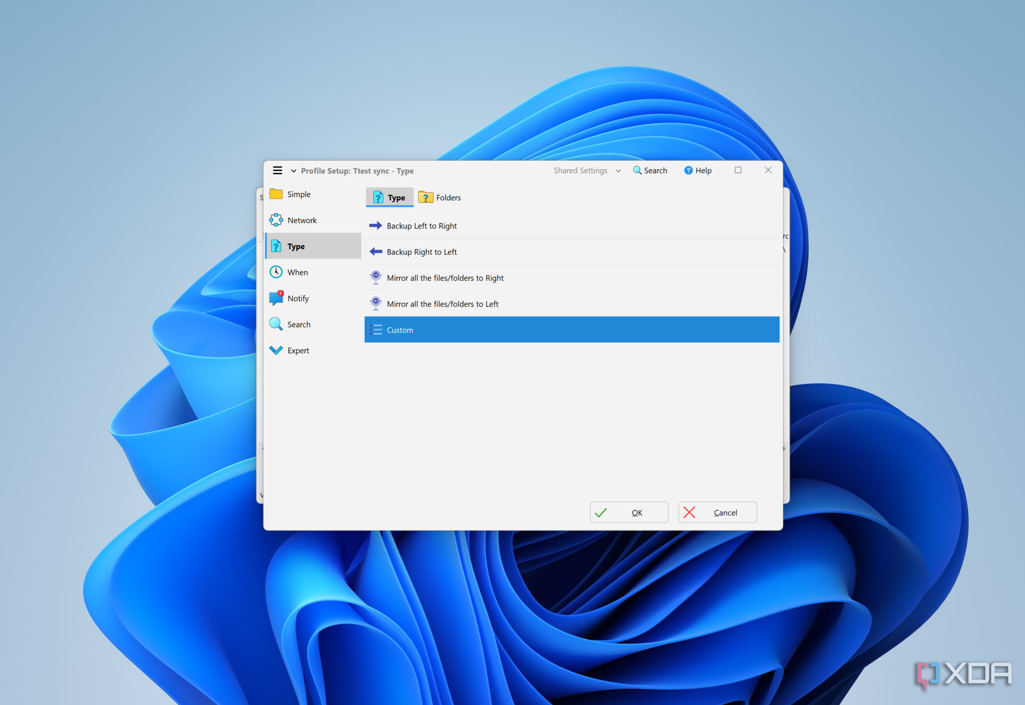Open the Notify speech bubble icon
1025x705 pixels.
[x=276, y=298]
